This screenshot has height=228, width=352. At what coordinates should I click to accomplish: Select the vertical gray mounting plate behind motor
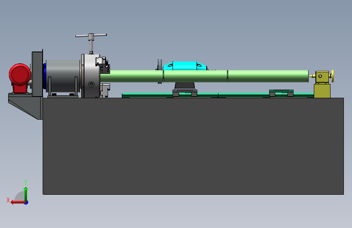37,74
